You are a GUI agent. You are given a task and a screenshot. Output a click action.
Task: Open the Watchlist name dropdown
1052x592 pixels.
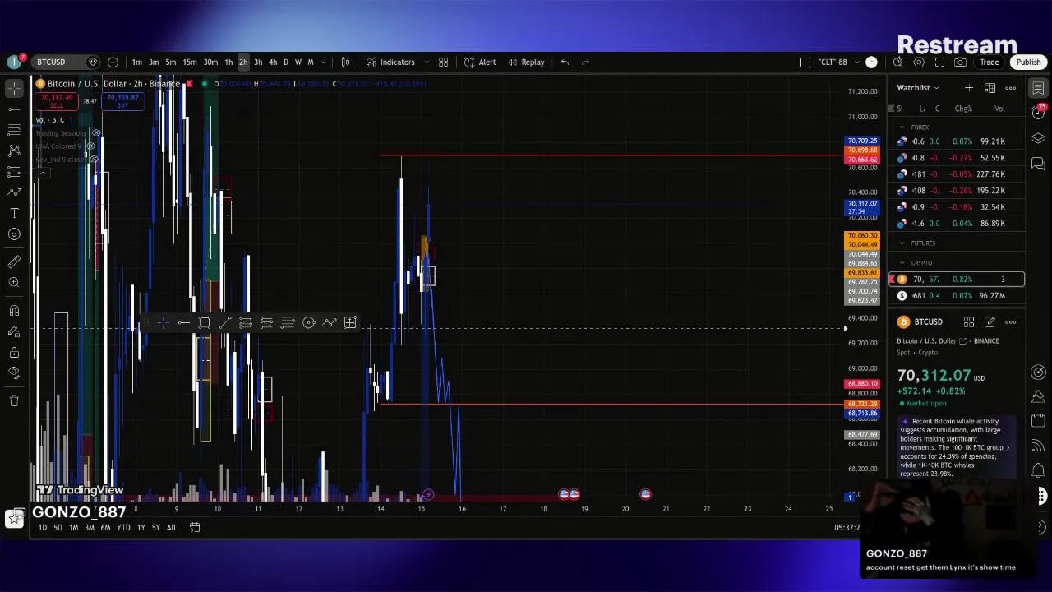pos(919,88)
